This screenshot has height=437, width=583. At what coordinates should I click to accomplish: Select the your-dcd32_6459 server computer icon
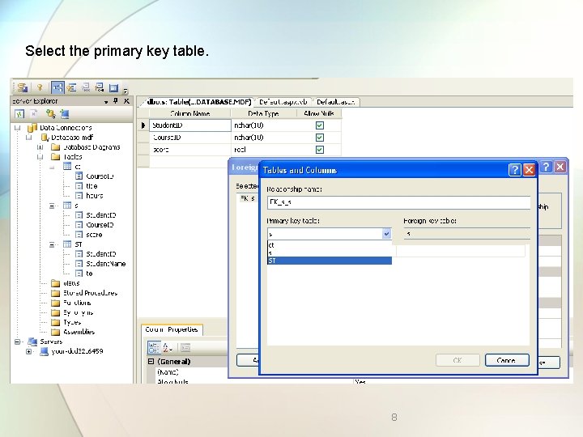tap(44, 351)
